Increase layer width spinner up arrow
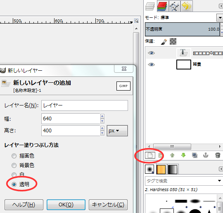The height and width of the screenshot is (213, 223). [x=102, y=116]
